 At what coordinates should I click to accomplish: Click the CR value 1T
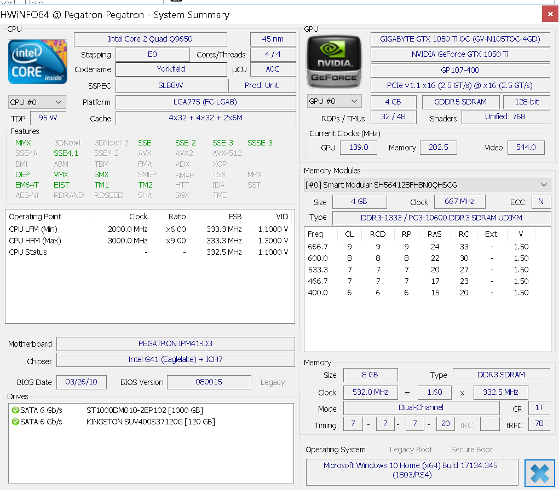coord(539,408)
